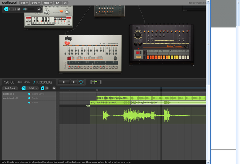The height and width of the screenshot is (164, 240).
Task: Click bar 3 on the timeline ruler
Action: tap(97, 90)
